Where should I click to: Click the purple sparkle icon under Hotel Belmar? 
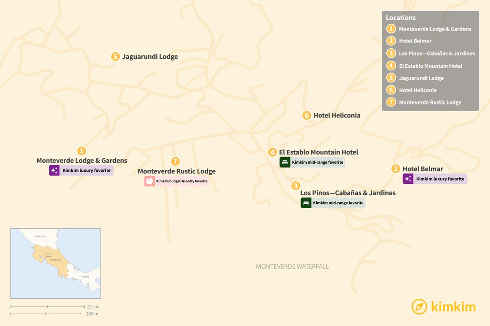tap(408, 179)
